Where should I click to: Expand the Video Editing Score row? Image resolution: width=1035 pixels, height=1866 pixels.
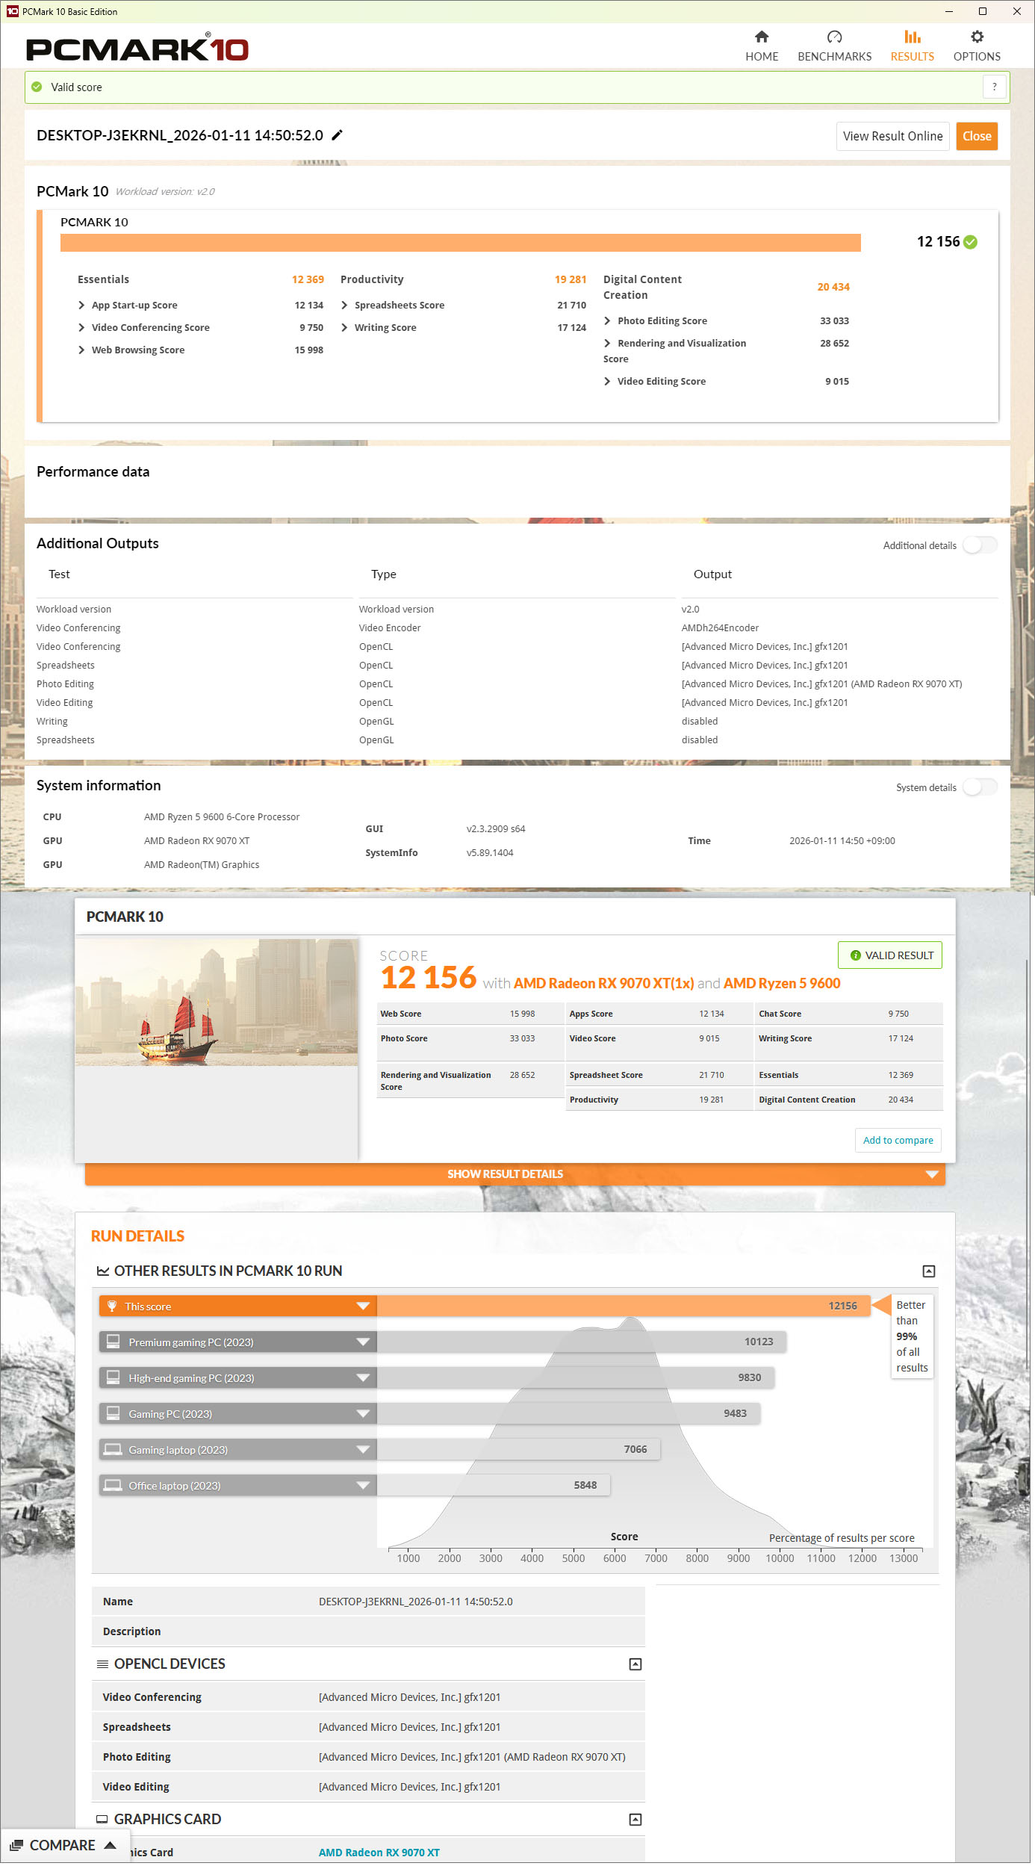pyautogui.click(x=607, y=382)
